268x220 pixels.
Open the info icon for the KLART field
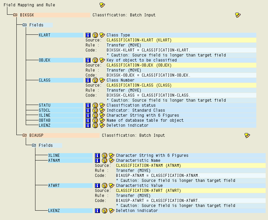88,35
